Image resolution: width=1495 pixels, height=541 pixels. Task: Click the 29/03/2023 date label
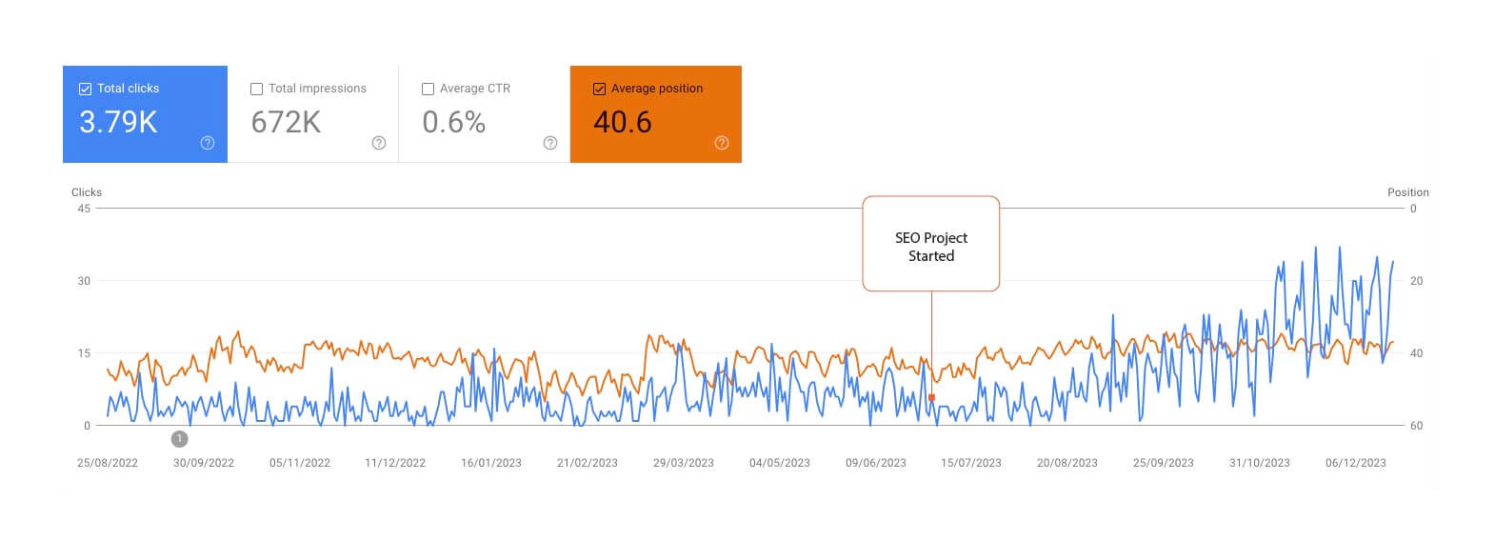(684, 463)
